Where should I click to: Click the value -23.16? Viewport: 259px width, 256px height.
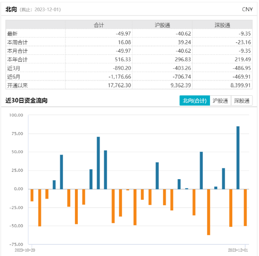pyautogui.click(x=243, y=42)
